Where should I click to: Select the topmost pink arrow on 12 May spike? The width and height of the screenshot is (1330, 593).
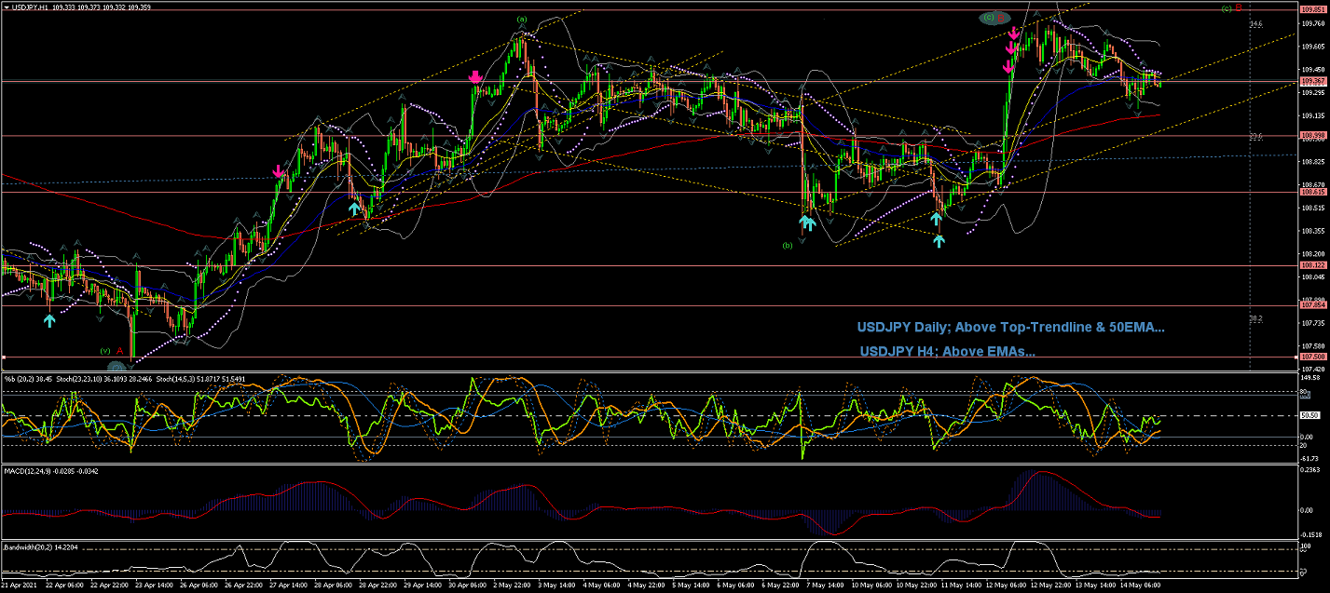(1013, 33)
